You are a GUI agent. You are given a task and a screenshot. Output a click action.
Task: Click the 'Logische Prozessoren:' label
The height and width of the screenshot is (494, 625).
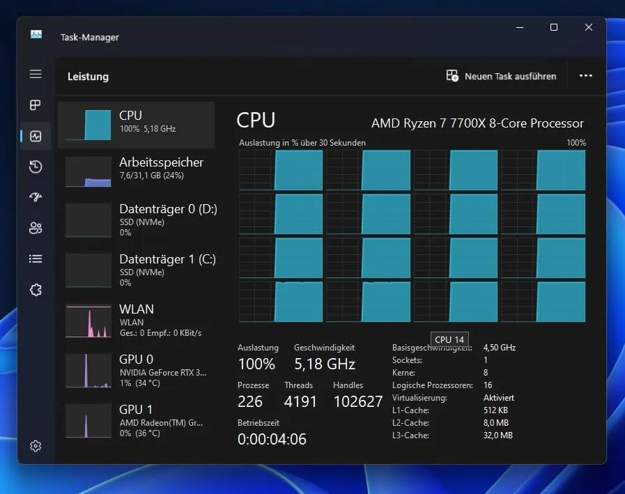(433, 385)
